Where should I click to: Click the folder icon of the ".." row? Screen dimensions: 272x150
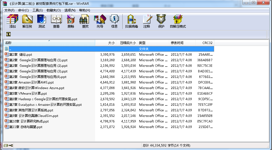point(7,49)
